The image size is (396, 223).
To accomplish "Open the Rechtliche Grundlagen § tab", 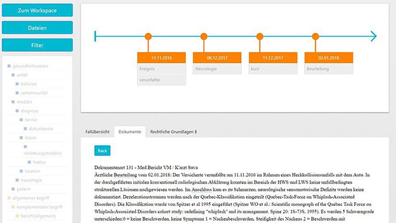I will (174, 132).
